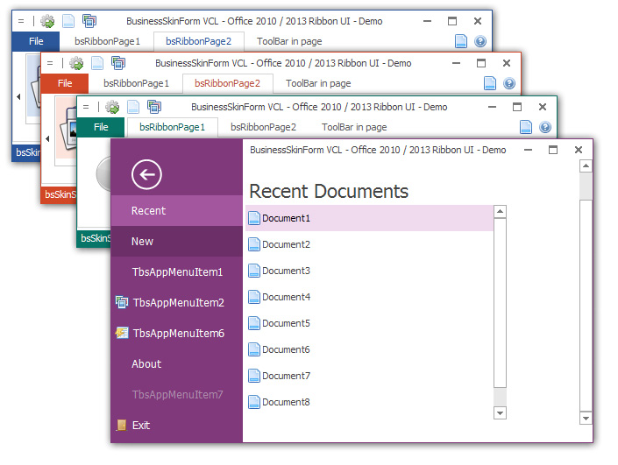The width and height of the screenshot is (618, 465).
Task: Select bsRibbonPage2 tab in blue window
Action: pos(199,41)
